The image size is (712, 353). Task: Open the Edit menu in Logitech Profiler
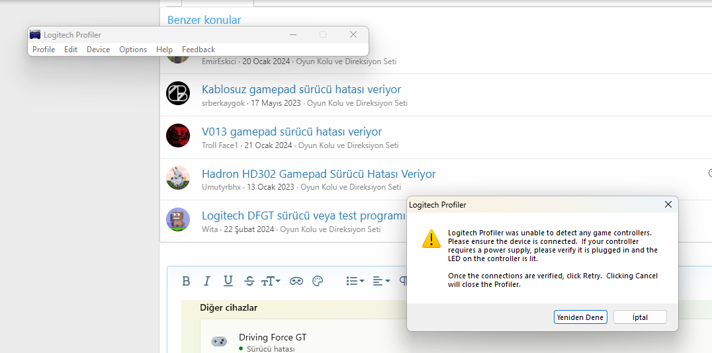[70, 50]
